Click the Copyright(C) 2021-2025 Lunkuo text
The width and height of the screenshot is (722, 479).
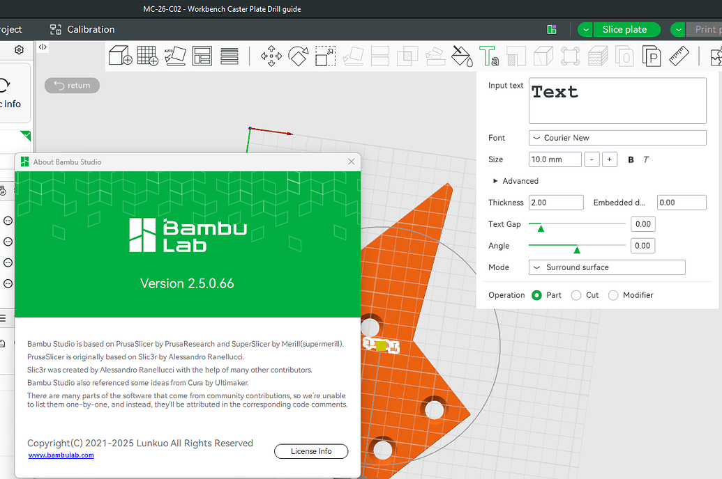(x=140, y=443)
